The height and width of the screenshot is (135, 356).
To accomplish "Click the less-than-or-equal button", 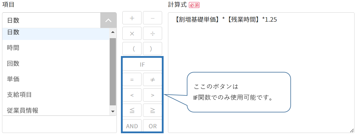I will point(132,110).
